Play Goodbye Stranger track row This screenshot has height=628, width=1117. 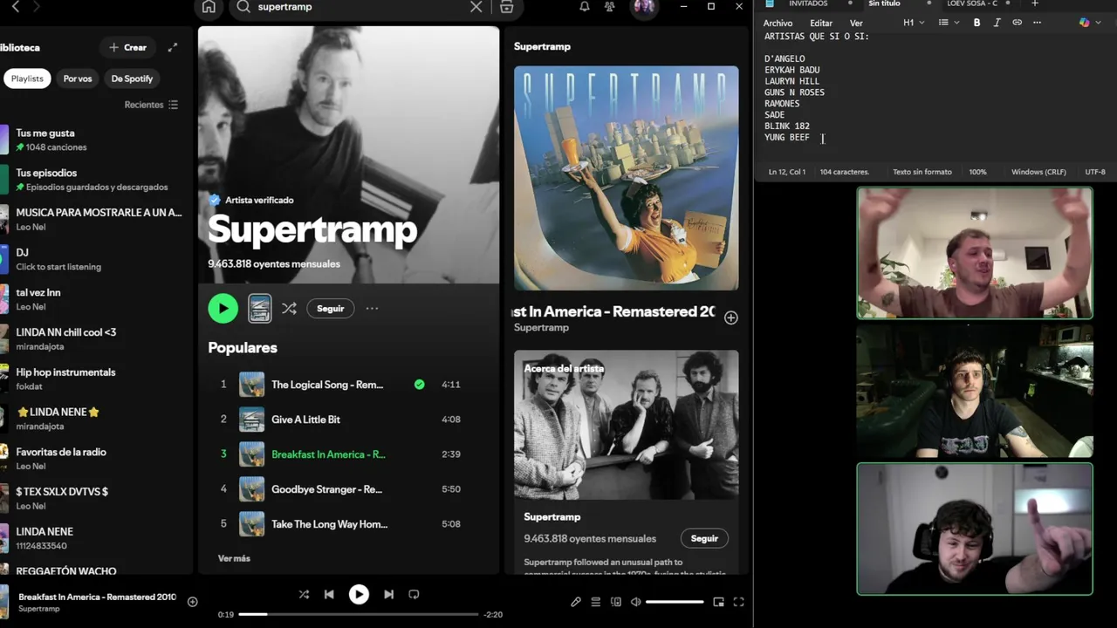pos(348,489)
